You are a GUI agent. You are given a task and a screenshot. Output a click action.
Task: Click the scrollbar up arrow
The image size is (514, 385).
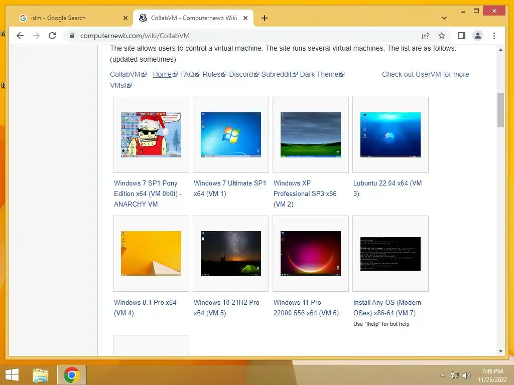pyautogui.click(x=500, y=50)
